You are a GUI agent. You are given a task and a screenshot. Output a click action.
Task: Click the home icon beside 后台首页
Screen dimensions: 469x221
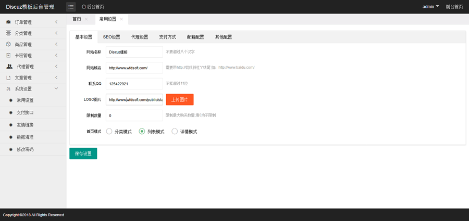click(84, 7)
